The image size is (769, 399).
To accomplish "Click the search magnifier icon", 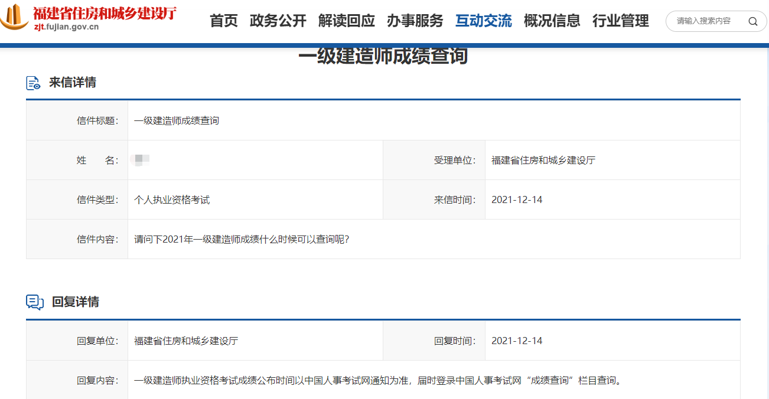I will point(752,21).
